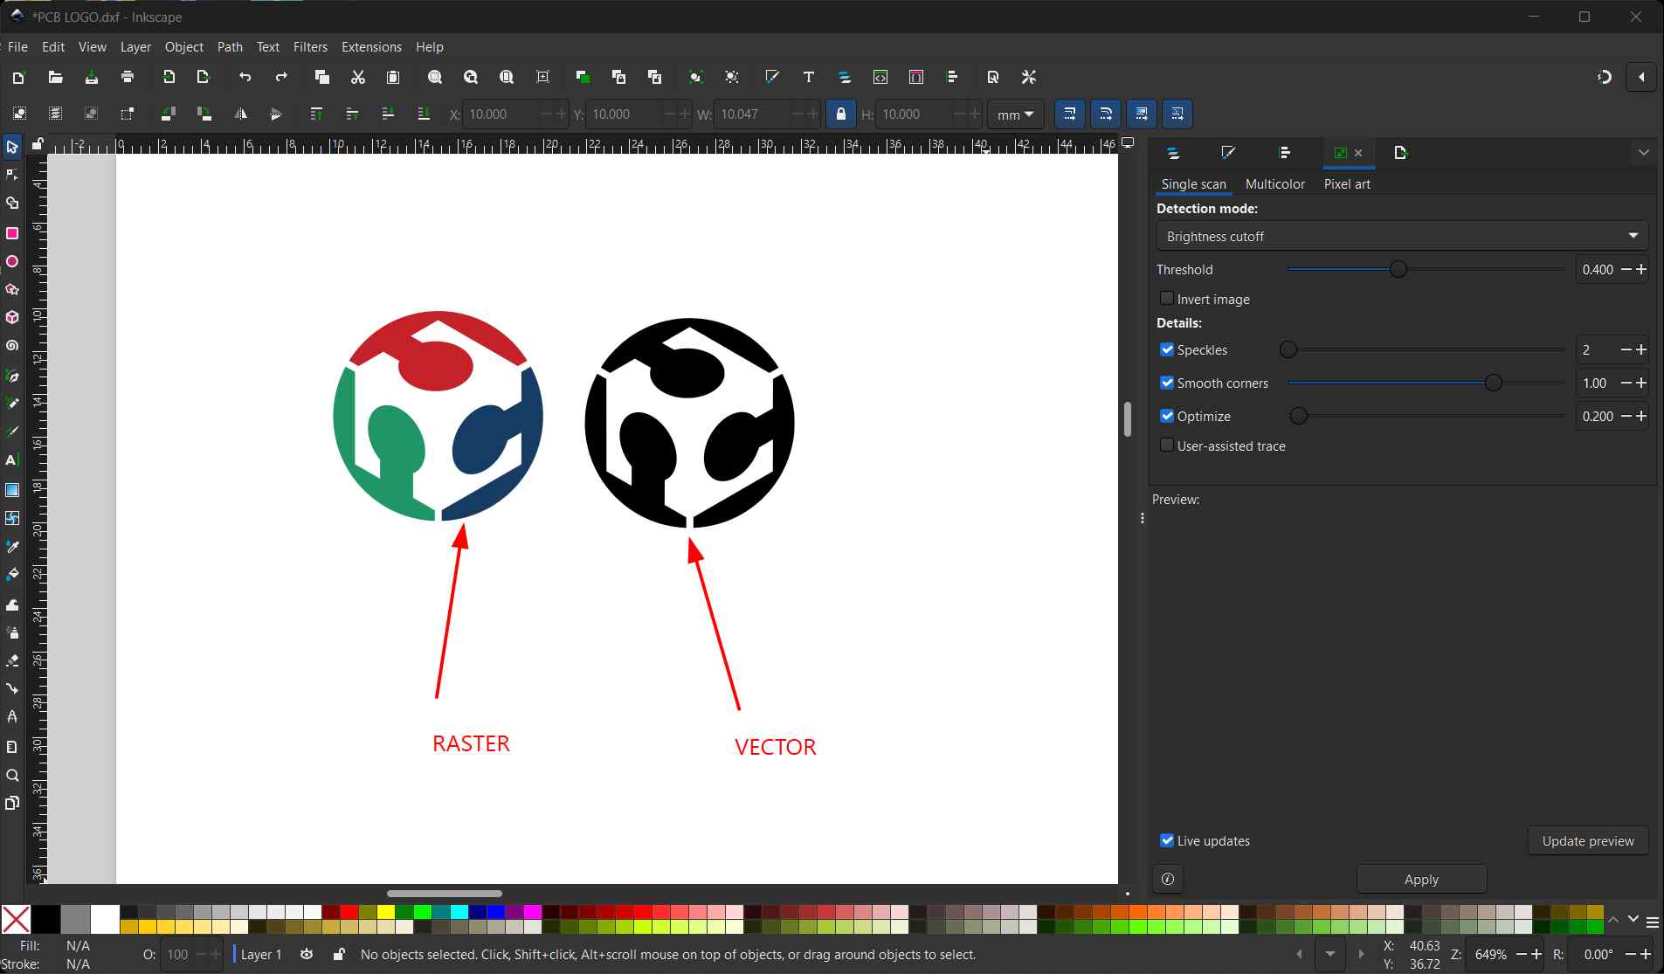1664x974 pixels.
Task: Toggle the width/height ratio lock
Action: coord(841,114)
